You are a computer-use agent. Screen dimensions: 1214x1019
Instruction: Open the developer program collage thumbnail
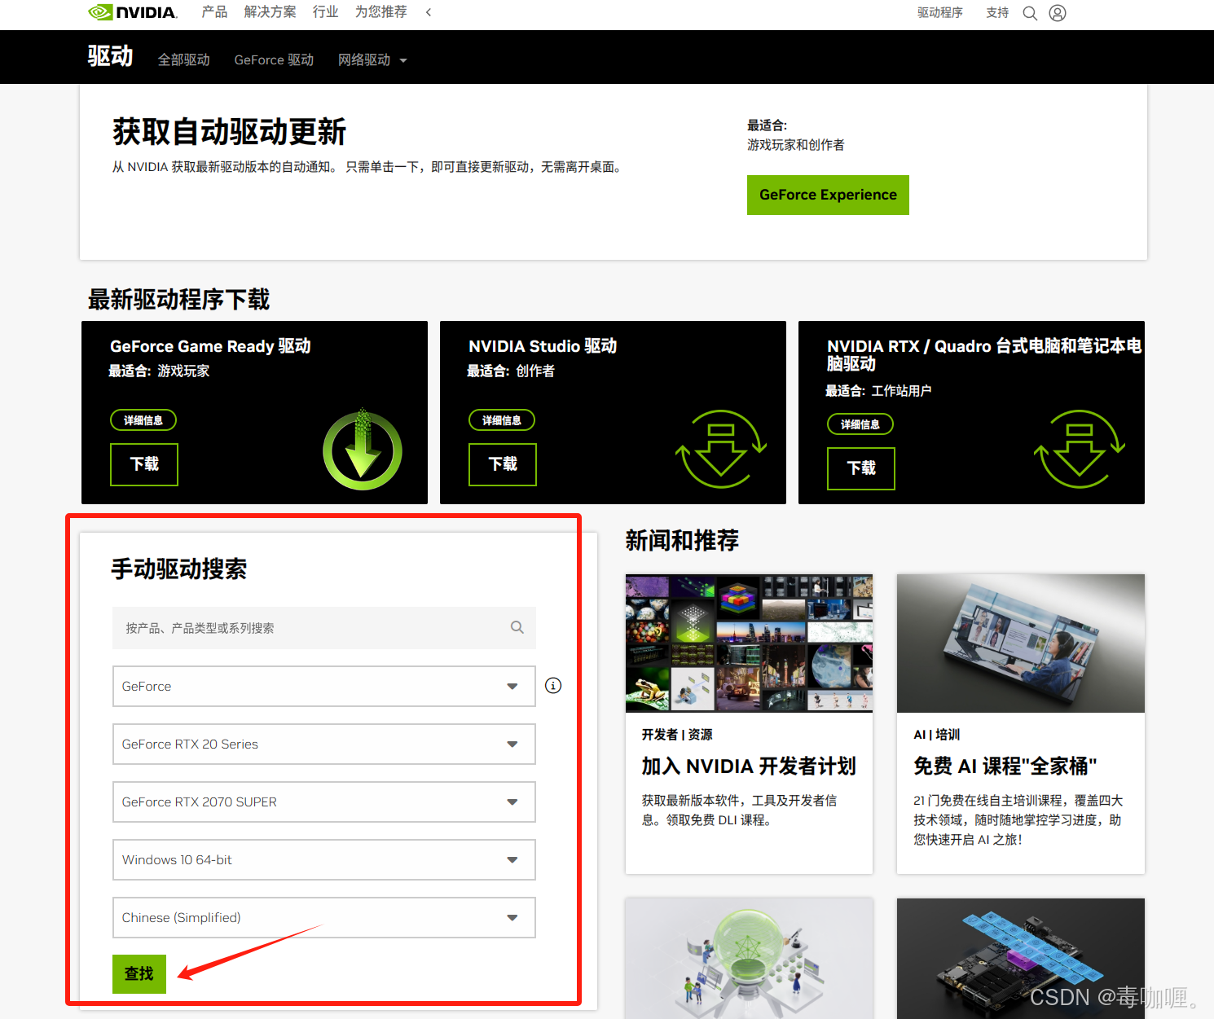[749, 643]
